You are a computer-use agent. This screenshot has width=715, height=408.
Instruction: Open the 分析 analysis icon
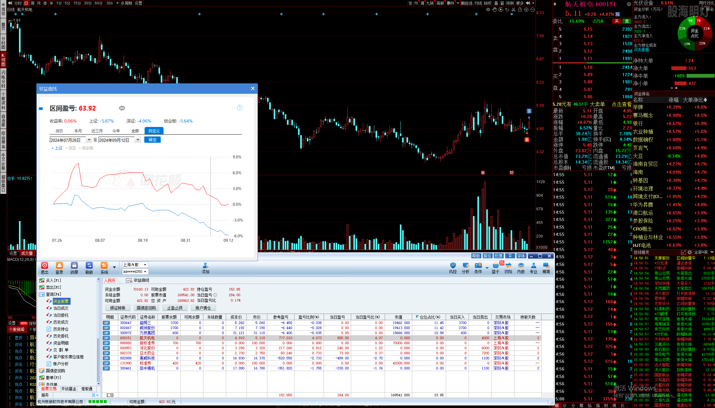tap(466, 268)
